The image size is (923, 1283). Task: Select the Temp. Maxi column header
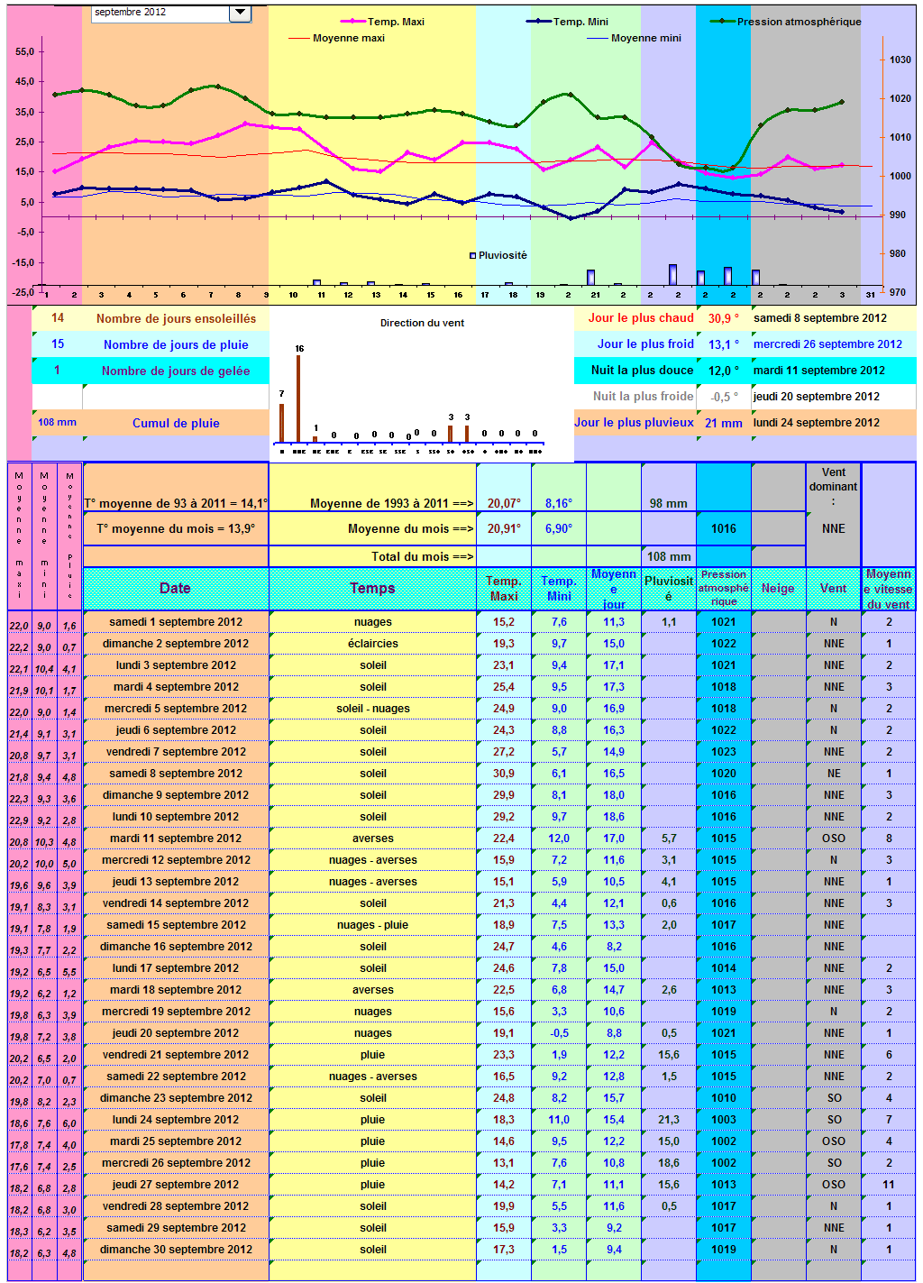504,588
